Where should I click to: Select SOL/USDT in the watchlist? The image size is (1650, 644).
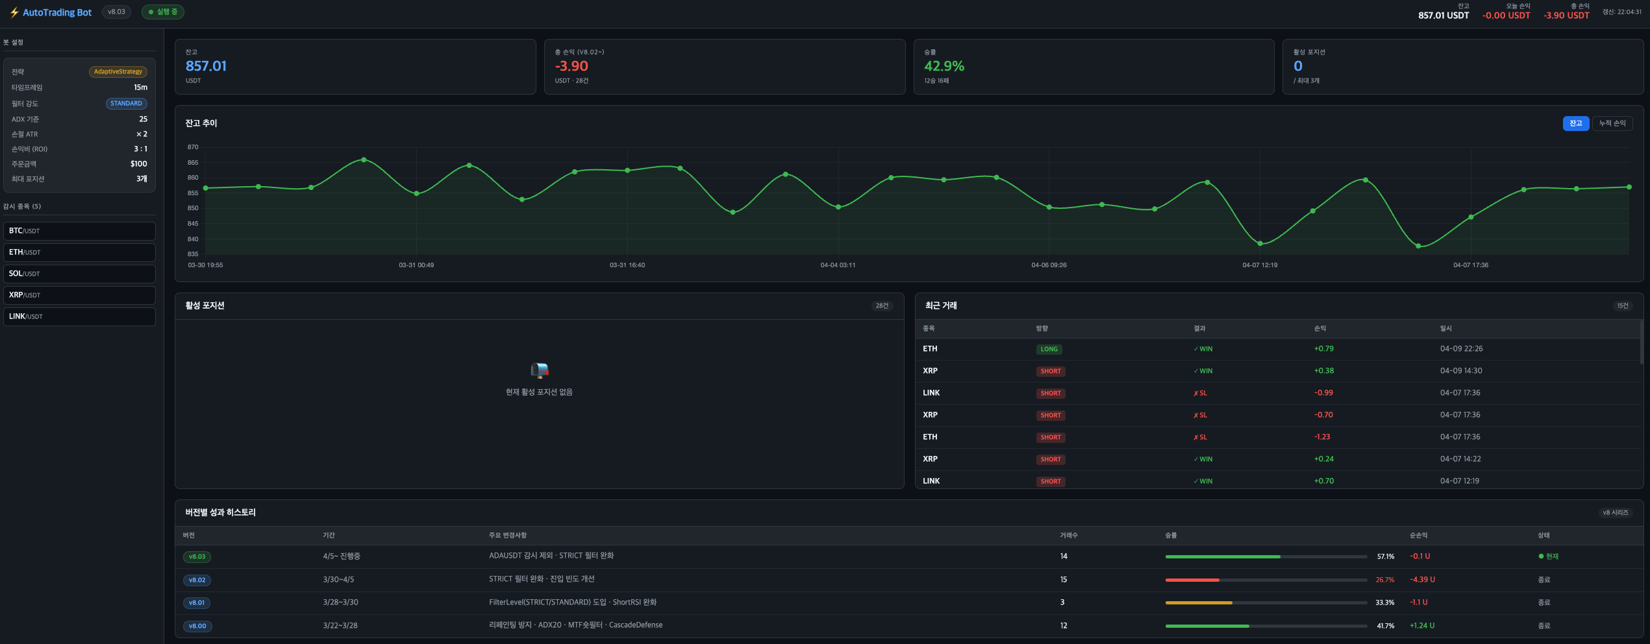click(x=79, y=274)
